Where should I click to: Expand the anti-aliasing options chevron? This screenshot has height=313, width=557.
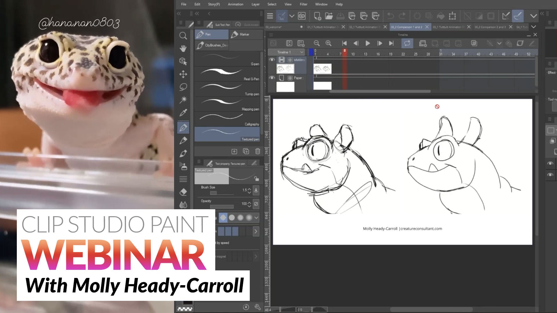pyautogui.click(x=256, y=217)
